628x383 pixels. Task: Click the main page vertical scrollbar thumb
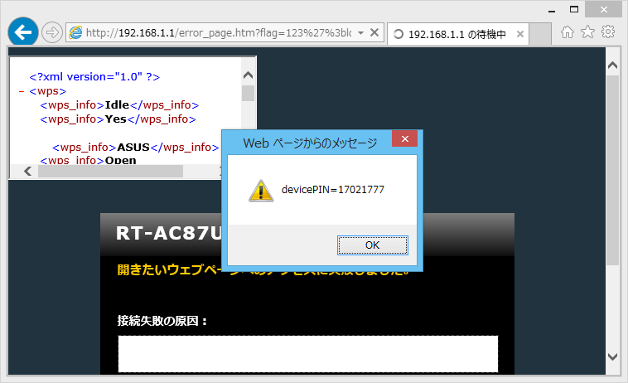(x=612, y=170)
